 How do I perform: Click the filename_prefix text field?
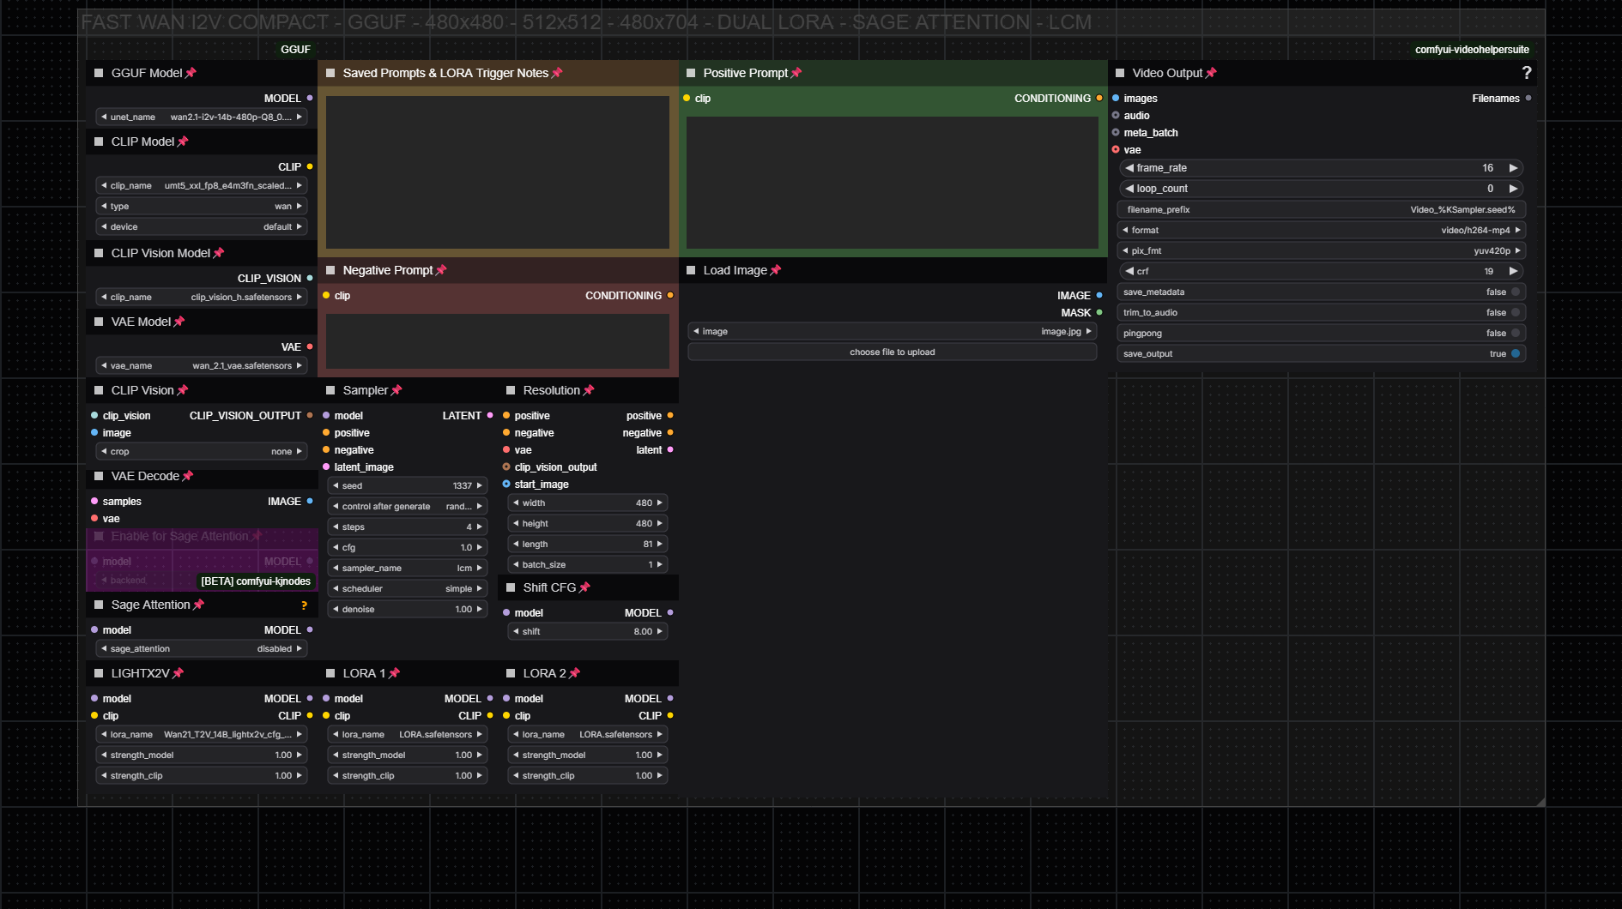tap(1322, 210)
